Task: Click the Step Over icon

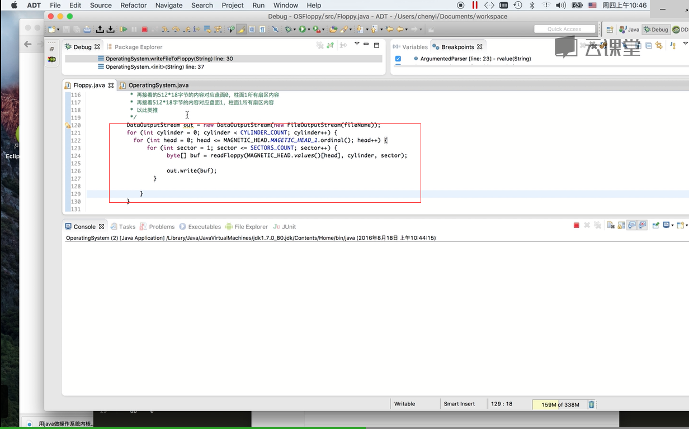Action: pos(176,29)
